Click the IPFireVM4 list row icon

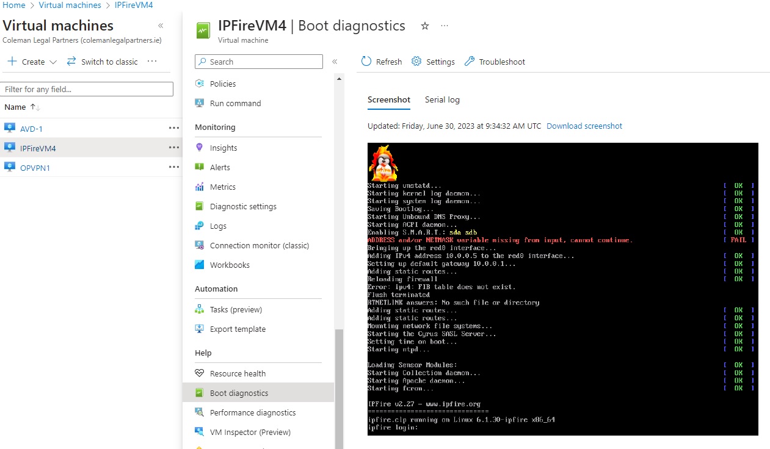[9, 148]
